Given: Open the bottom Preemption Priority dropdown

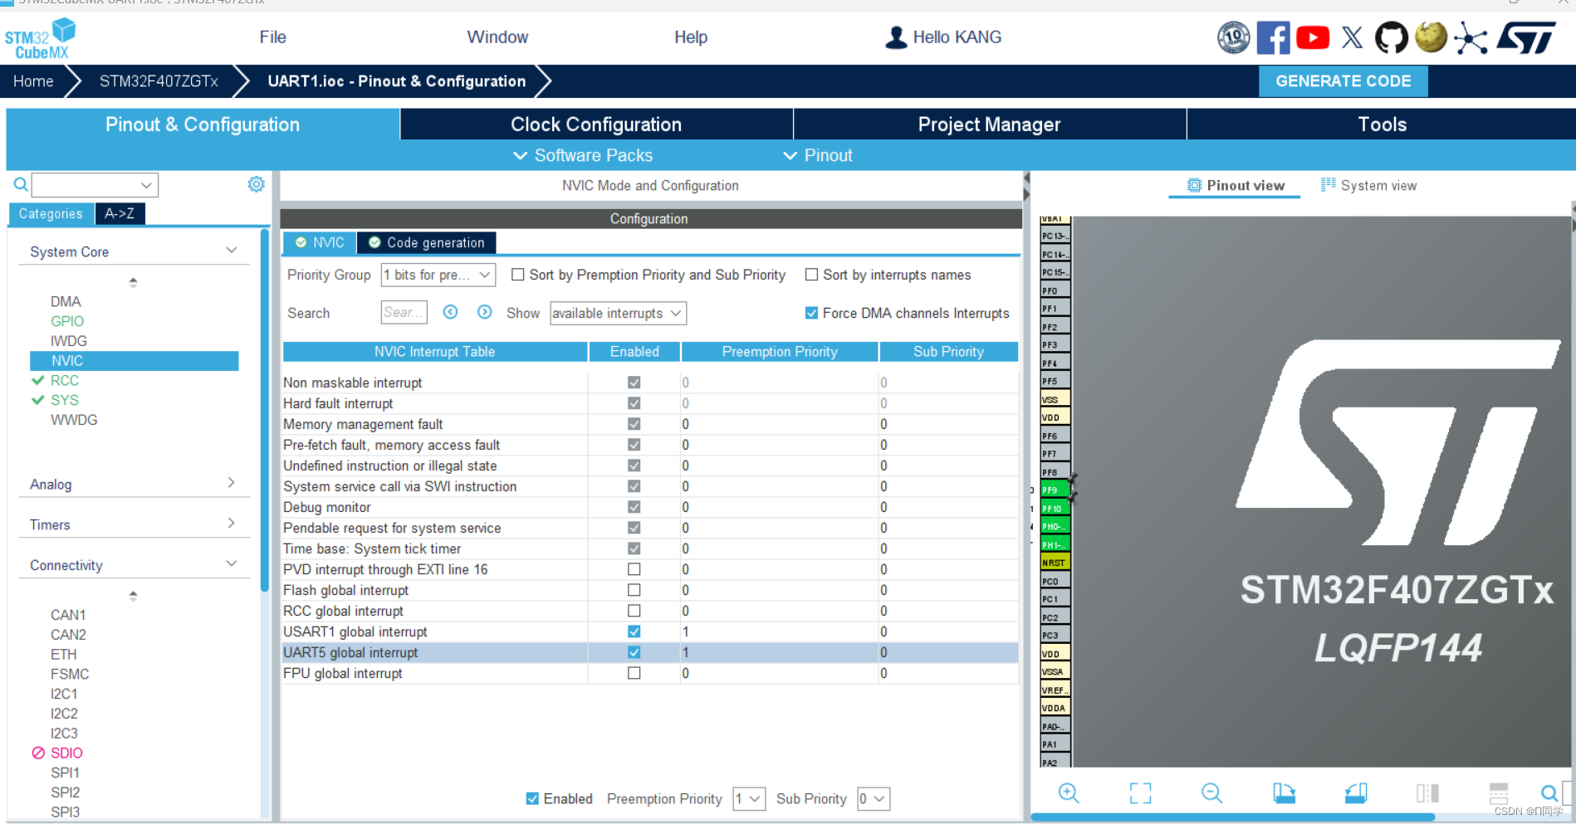Looking at the screenshot, I should pyautogui.click(x=749, y=798).
